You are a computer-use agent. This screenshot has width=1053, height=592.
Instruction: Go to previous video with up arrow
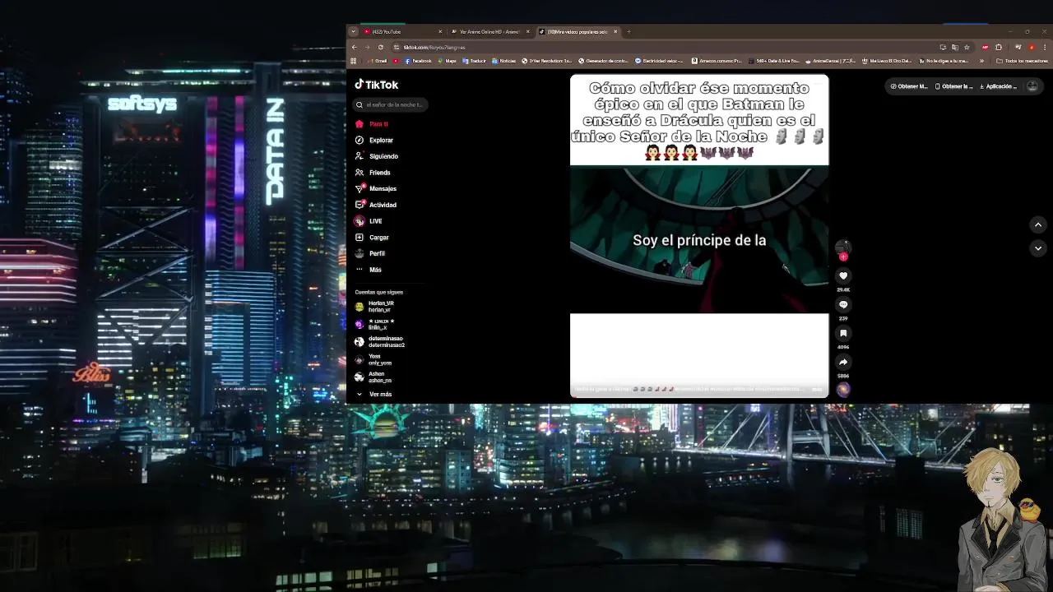coord(1038,224)
